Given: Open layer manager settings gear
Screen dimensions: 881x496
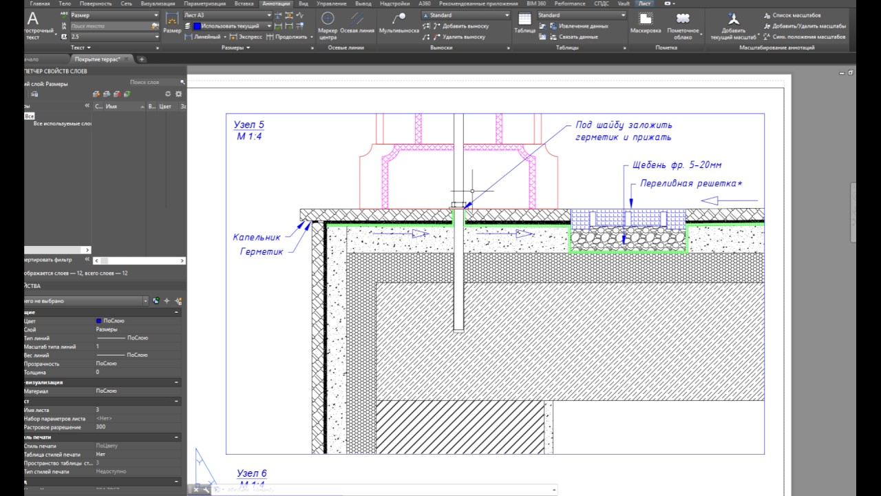Looking at the screenshot, I should [178, 94].
